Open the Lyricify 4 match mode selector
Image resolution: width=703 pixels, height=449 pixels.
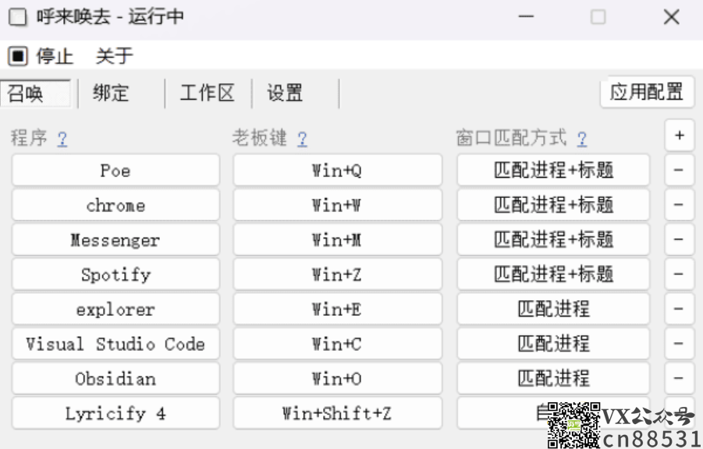(x=552, y=412)
